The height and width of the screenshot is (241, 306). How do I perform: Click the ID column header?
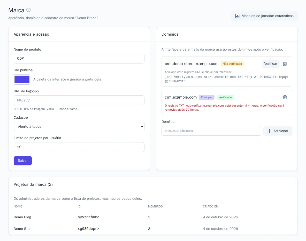point(79,206)
